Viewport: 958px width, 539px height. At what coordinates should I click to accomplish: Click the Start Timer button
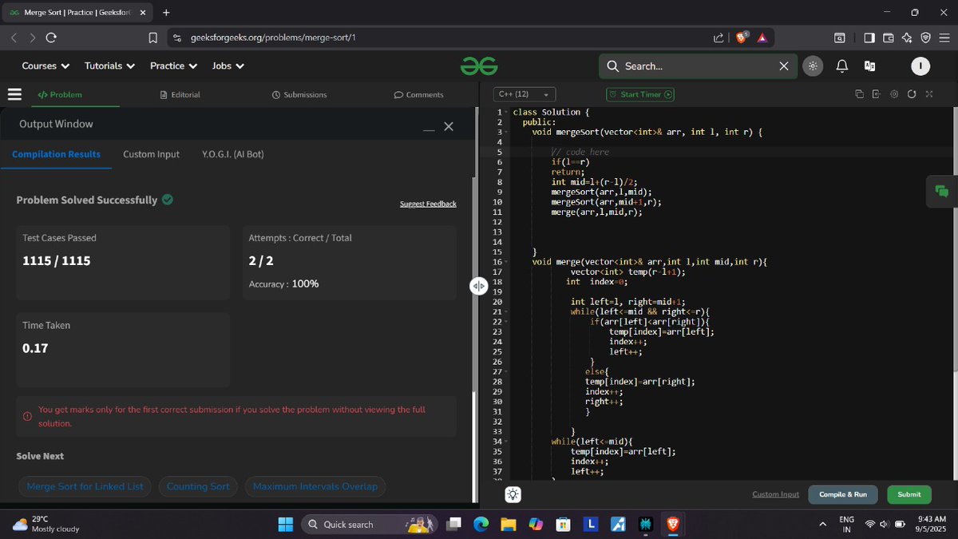640,94
